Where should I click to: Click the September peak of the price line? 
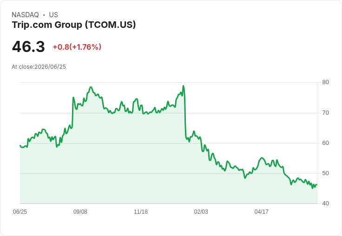[x=91, y=87]
